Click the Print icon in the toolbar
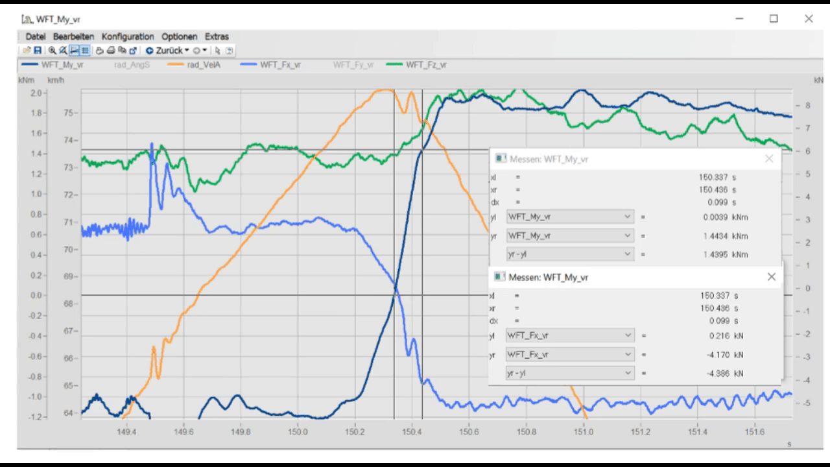The image size is (830, 467). pyautogui.click(x=111, y=50)
